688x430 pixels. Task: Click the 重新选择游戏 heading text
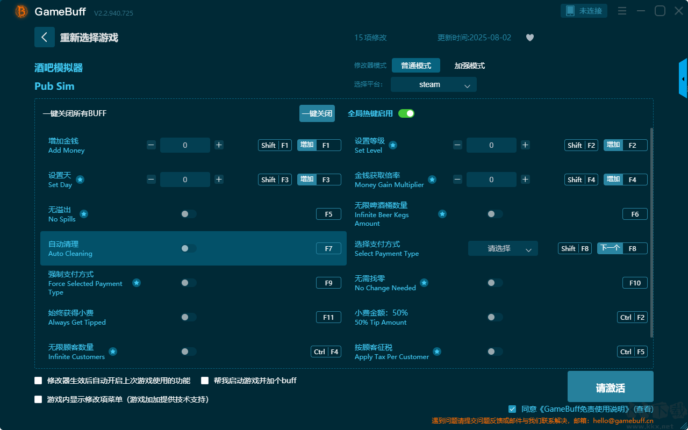[x=89, y=38]
